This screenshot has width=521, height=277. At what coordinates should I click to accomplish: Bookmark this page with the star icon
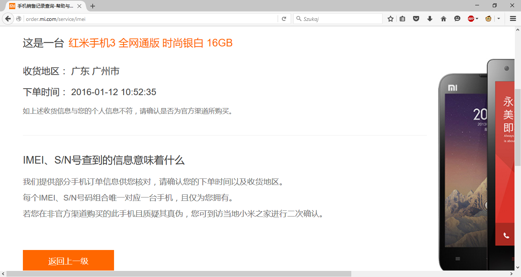coord(390,19)
